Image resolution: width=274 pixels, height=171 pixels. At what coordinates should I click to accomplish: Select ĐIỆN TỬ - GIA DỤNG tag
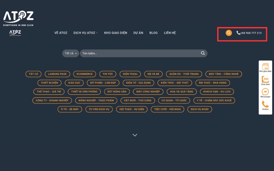[138, 83]
